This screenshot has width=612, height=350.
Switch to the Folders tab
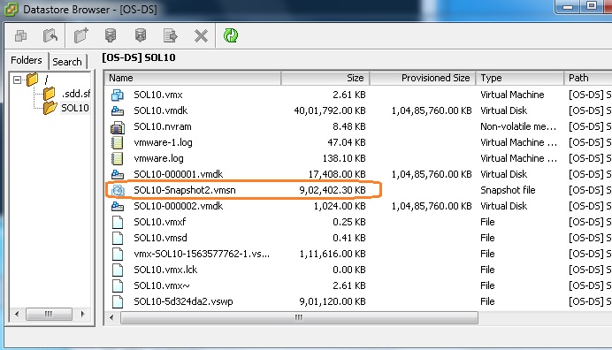click(27, 60)
